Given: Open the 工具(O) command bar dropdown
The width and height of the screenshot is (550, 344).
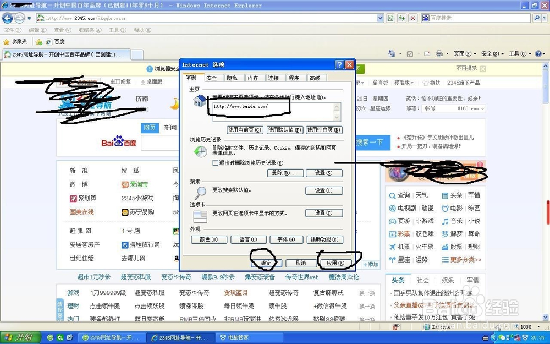Looking at the screenshot, I should click(x=520, y=54).
